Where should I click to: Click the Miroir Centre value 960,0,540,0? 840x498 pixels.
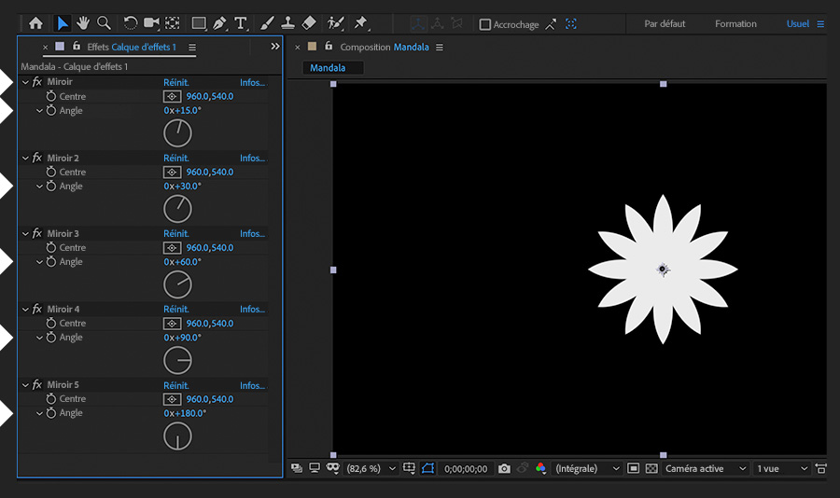(210, 96)
